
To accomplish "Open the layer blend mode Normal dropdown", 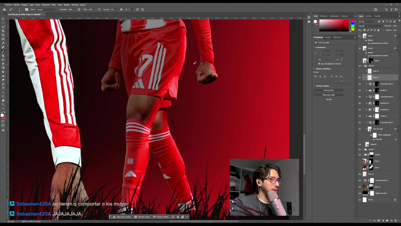I will coord(371,26).
